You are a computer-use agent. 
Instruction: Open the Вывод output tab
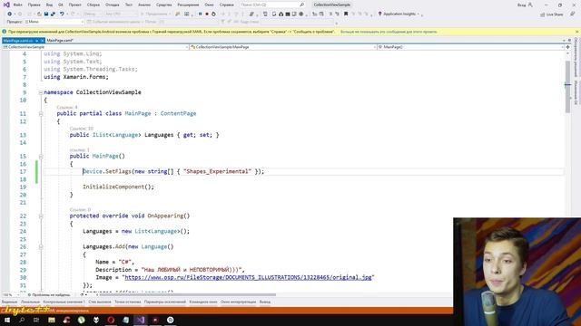(264, 302)
